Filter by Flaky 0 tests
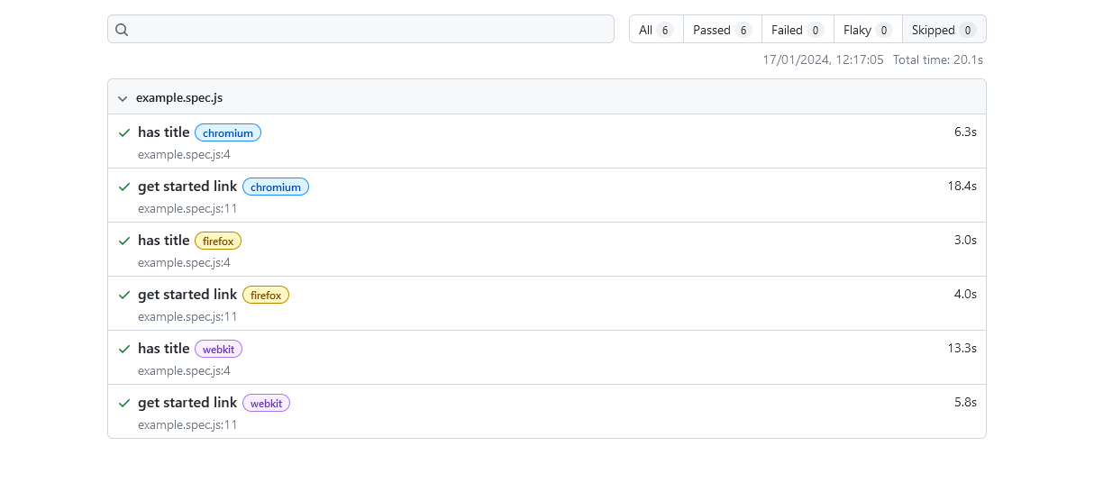The width and height of the screenshot is (1094, 492). pos(868,30)
